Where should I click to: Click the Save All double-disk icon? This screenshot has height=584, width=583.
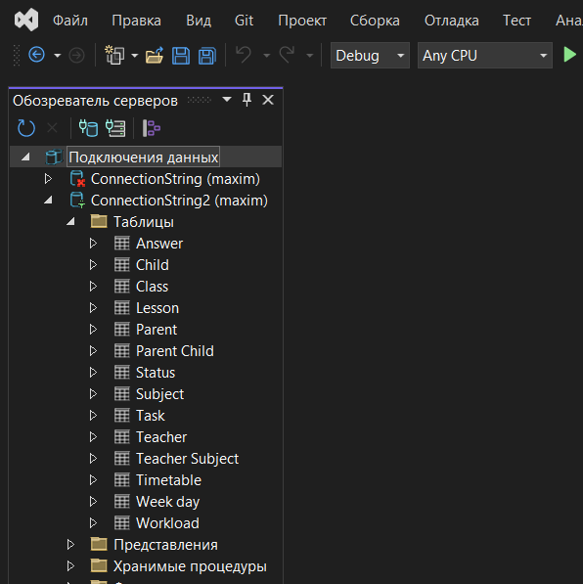(207, 56)
